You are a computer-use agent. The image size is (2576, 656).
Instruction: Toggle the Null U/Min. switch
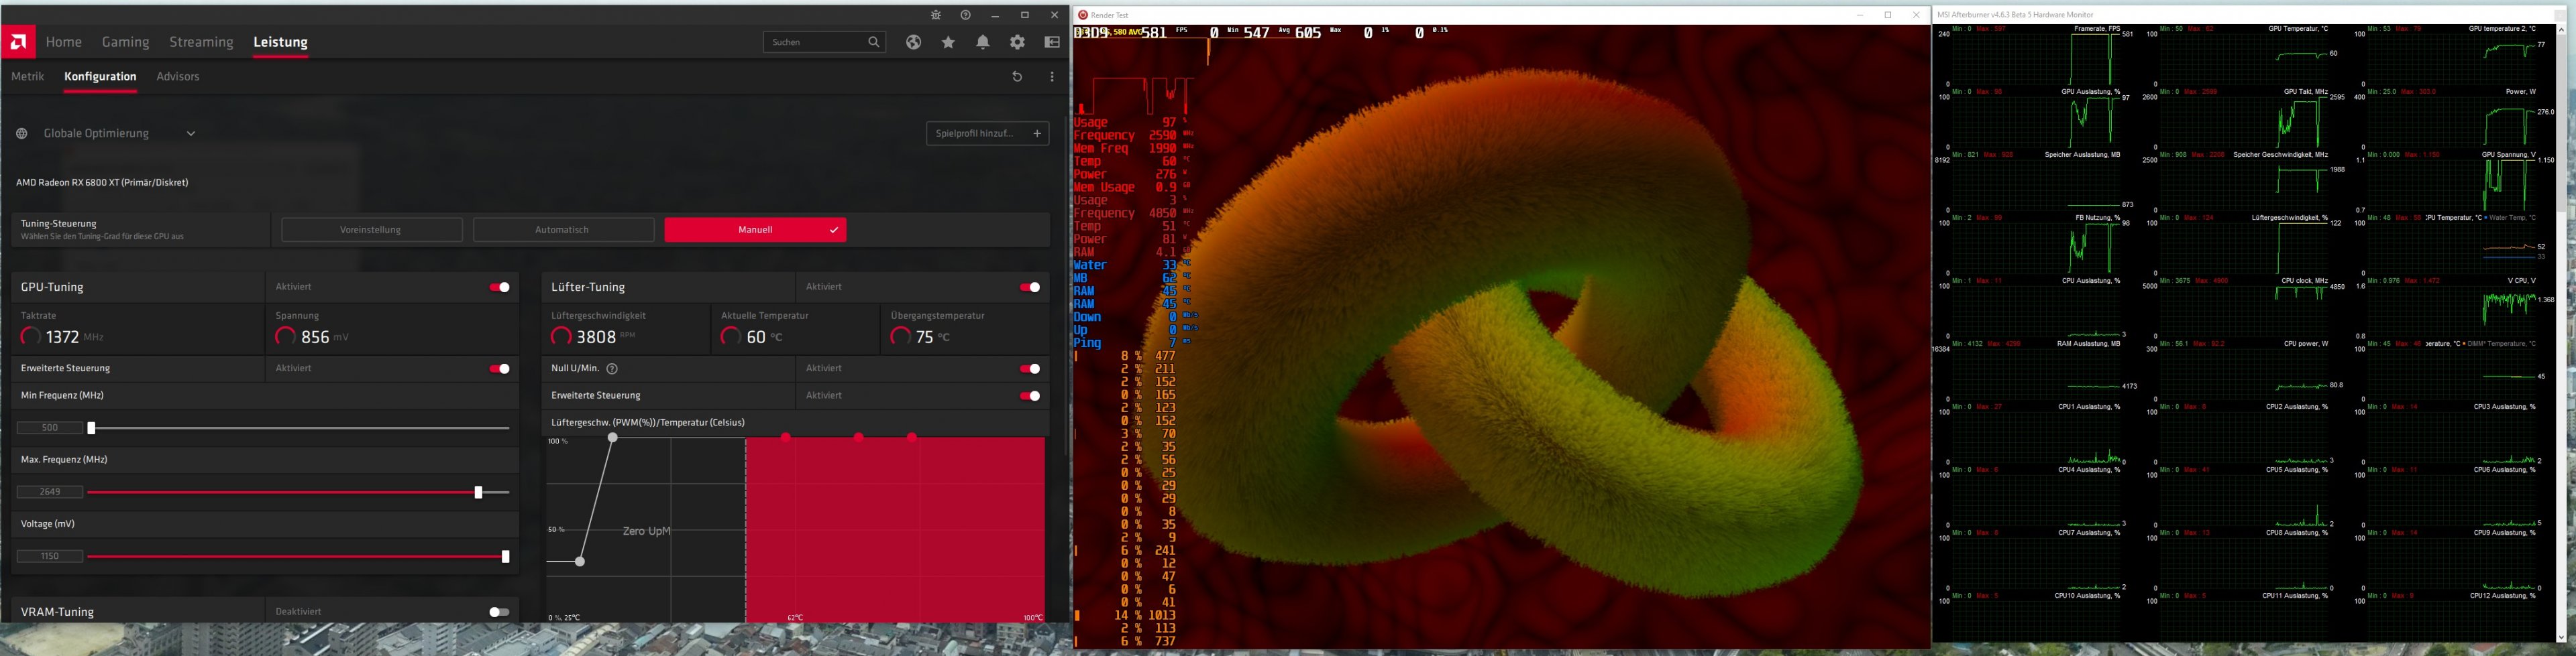click(x=1030, y=369)
